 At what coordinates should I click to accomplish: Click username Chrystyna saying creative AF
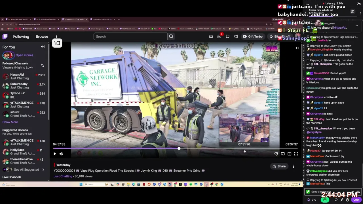[x=316, y=97]
